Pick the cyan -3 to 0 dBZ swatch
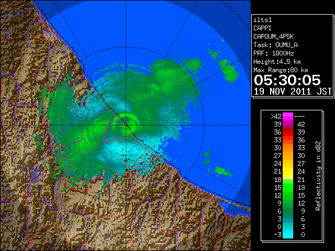The width and height of the screenshot is (335, 251). tap(288, 235)
